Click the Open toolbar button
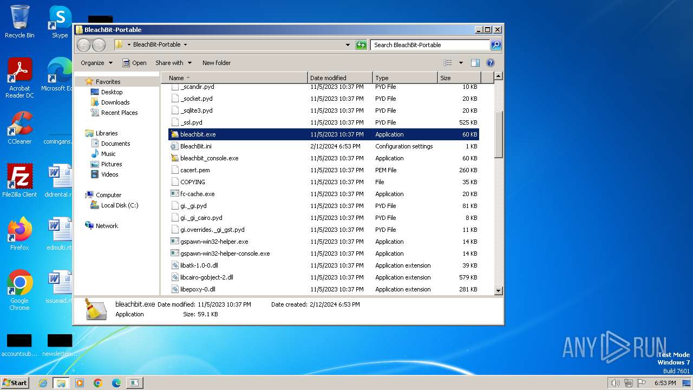This screenshot has width=693, height=390. (134, 63)
